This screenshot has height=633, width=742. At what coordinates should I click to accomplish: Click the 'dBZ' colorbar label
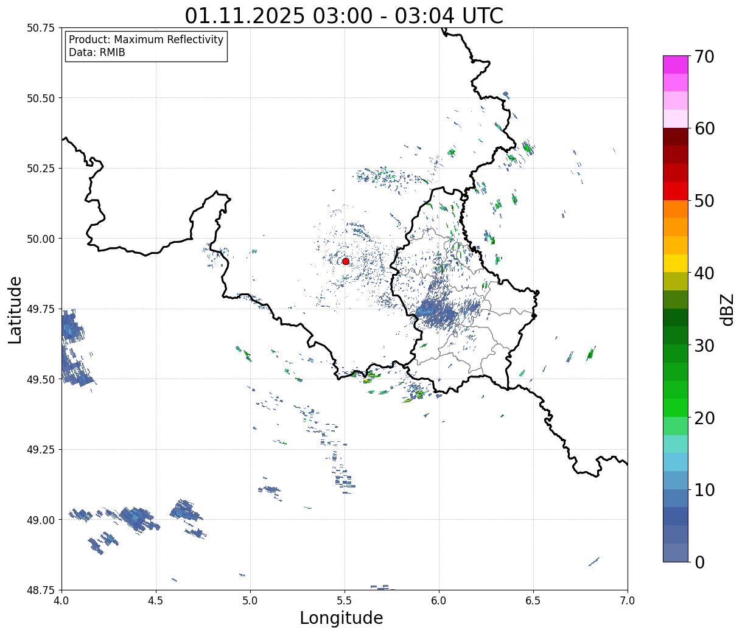pos(727,309)
